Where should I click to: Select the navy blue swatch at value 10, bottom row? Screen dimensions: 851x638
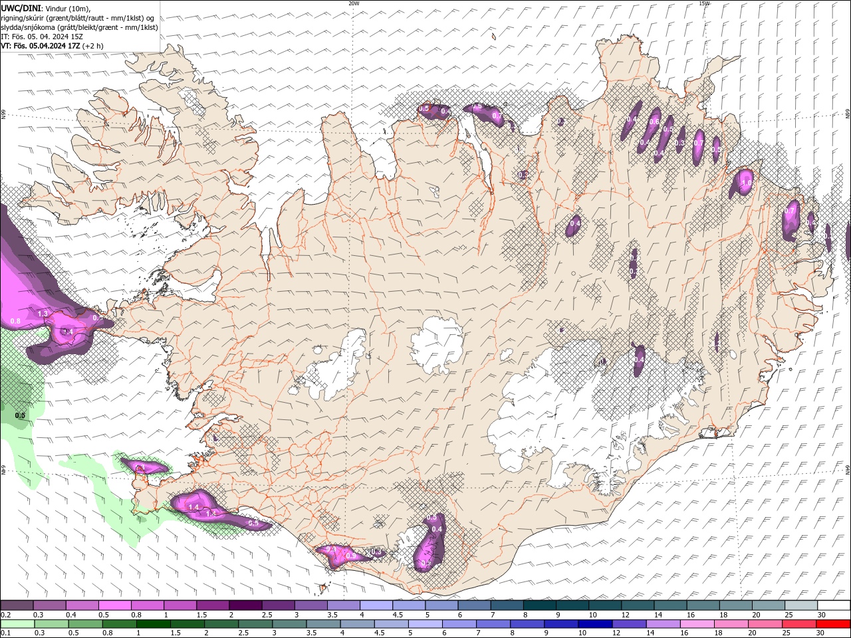coord(595,624)
